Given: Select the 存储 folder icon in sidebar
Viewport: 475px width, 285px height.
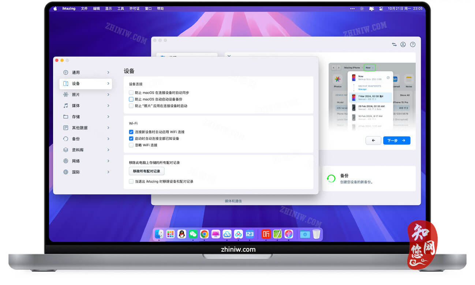Looking at the screenshot, I should click(x=66, y=117).
